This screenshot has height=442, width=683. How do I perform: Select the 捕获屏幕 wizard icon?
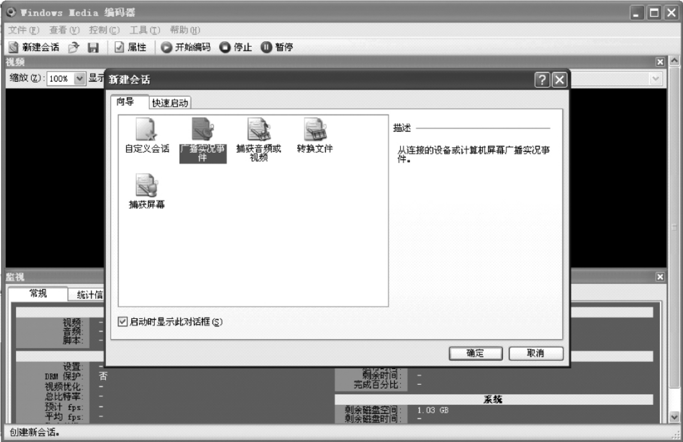(x=147, y=192)
